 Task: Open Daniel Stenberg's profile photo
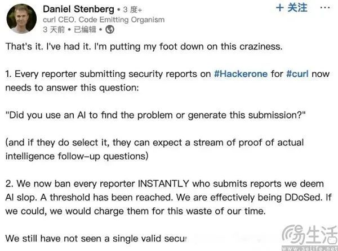21,19
